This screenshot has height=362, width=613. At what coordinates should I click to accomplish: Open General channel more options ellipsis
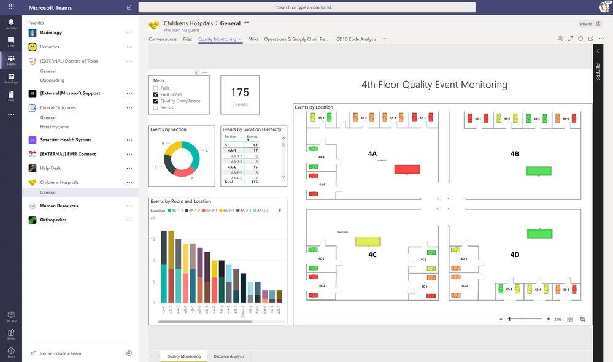(246, 23)
